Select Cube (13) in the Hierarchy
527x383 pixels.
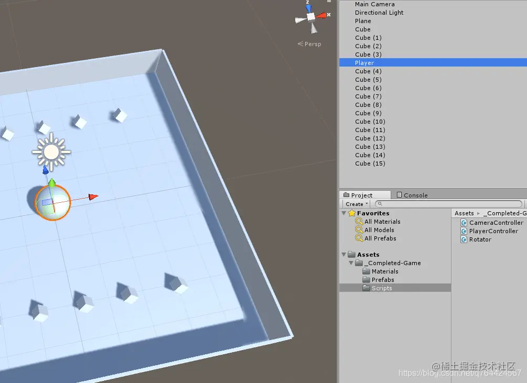[433, 147]
